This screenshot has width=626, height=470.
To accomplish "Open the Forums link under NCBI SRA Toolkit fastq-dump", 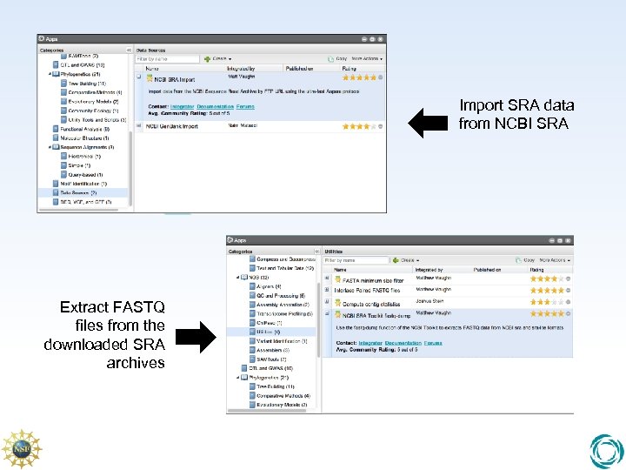I will pyautogui.click(x=433, y=343).
